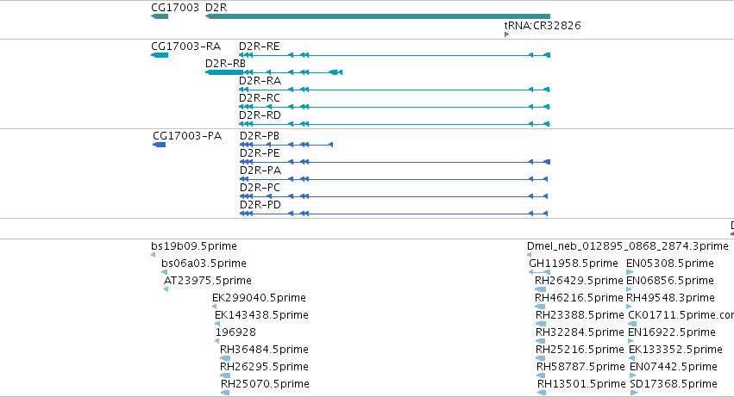This screenshot has height=397, width=734.
Task: Click the EN07442.5prime EST arrow
Action: [633, 375]
